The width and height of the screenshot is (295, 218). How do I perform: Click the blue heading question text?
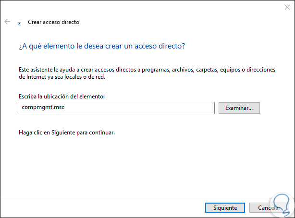click(x=101, y=46)
